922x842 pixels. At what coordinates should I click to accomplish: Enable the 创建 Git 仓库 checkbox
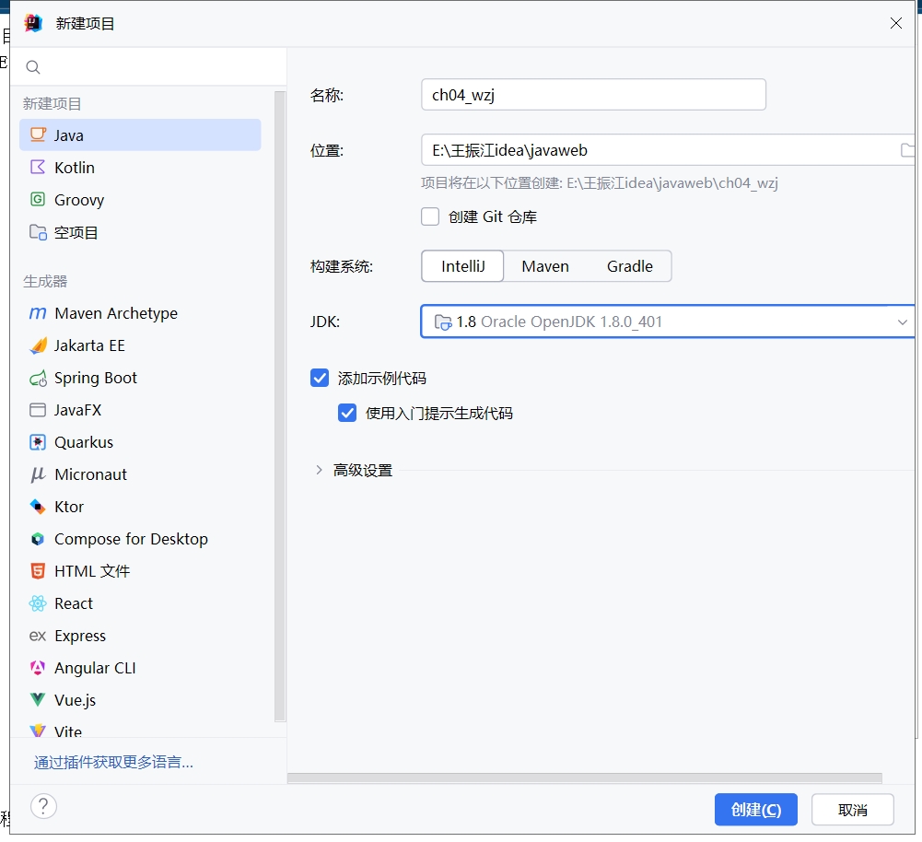(430, 216)
